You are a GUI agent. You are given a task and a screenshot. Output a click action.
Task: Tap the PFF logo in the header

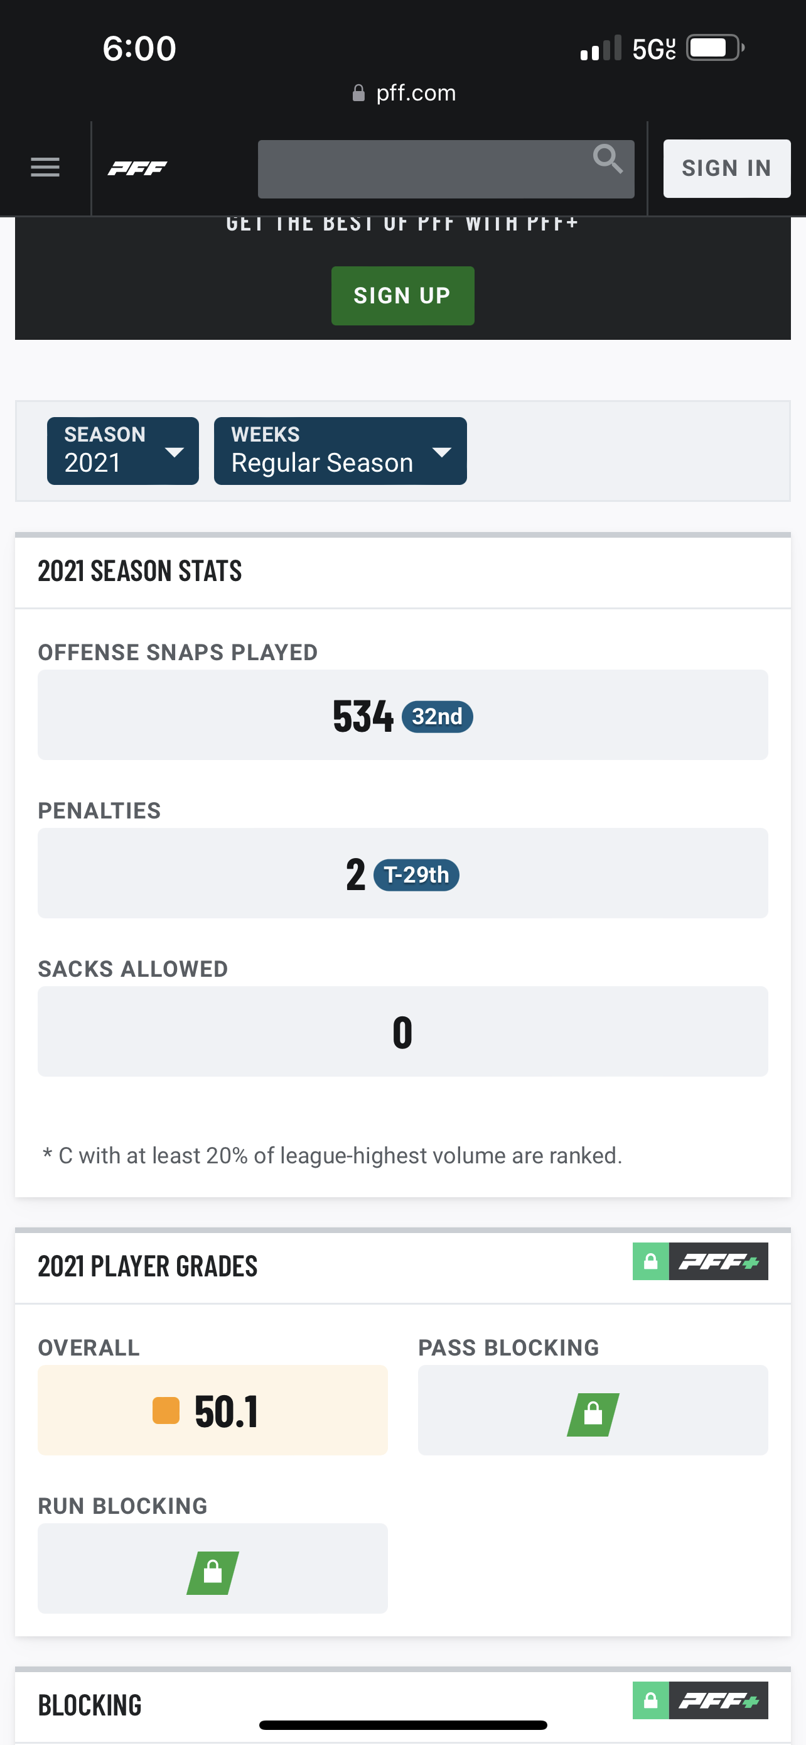pyautogui.click(x=137, y=168)
